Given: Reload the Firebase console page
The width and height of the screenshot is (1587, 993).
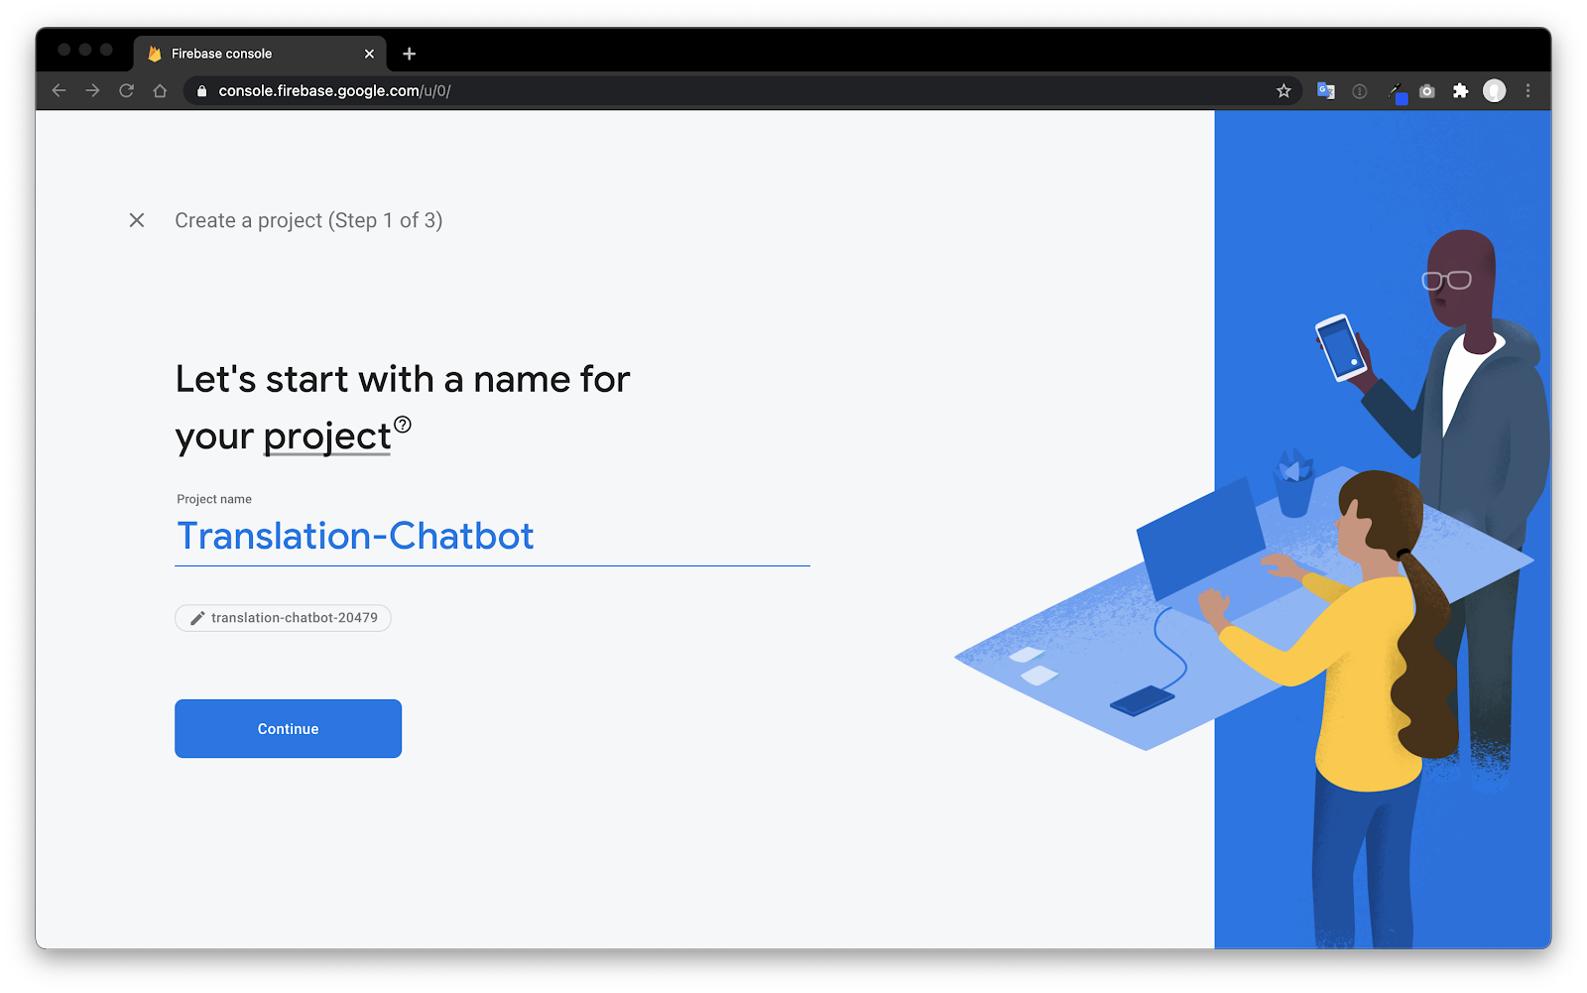Looking at the screenshot, I should click(127, 90).
